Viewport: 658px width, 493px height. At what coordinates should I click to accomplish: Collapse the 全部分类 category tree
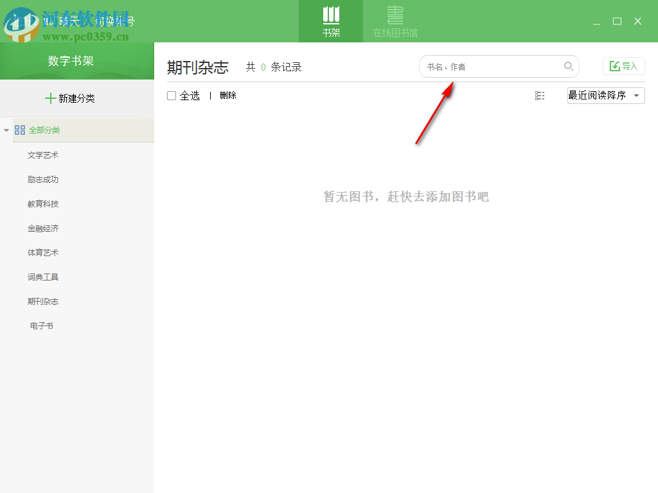coord(6,130)
